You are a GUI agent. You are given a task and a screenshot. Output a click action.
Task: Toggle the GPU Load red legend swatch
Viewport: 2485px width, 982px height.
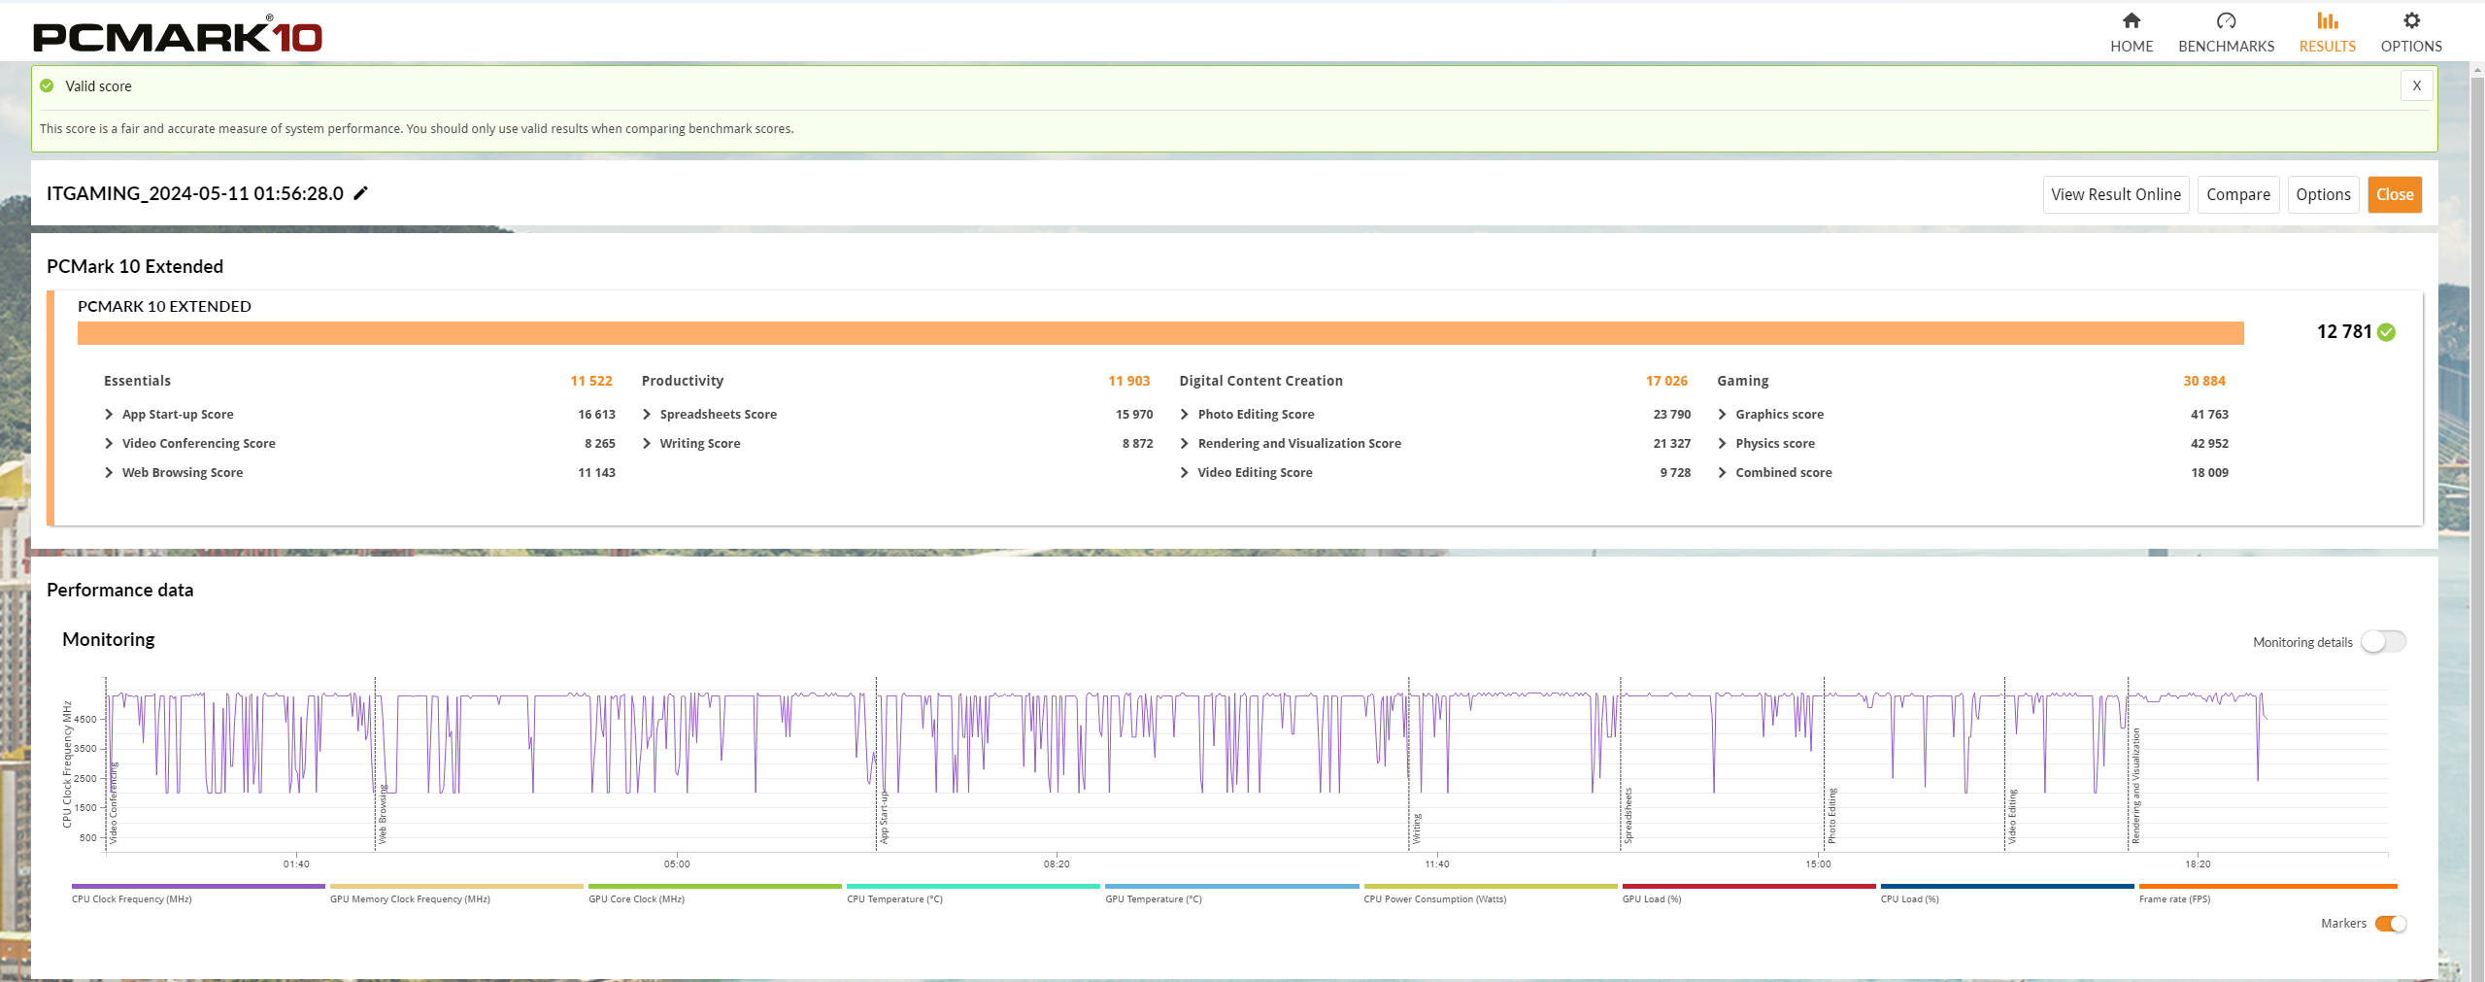pos(1748,887)
